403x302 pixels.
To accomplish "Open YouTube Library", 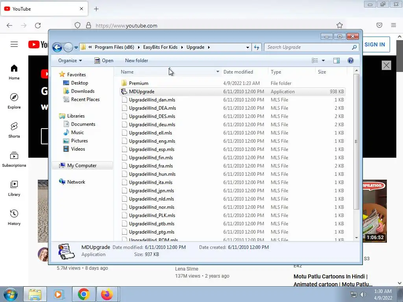I will click(14, 188).
